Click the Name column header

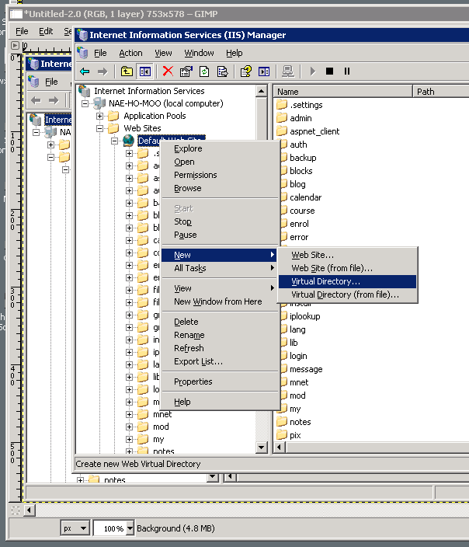tap(342, 91)
